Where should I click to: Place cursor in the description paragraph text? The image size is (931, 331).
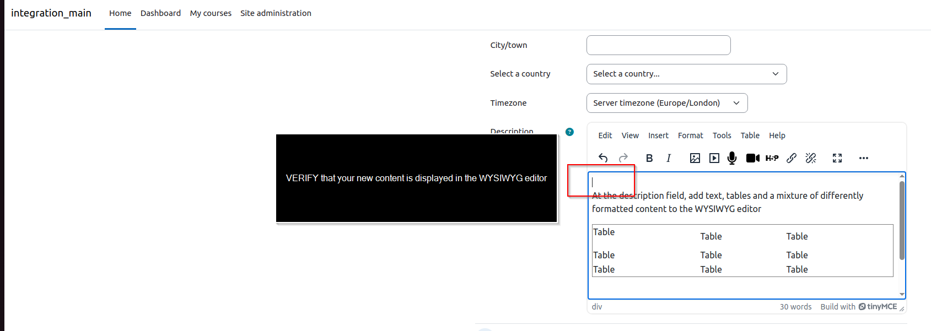click(x=728, y=202)
